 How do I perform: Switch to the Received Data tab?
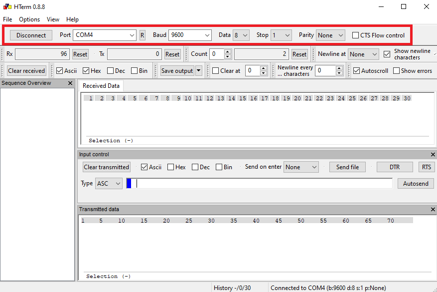(100, 86)
